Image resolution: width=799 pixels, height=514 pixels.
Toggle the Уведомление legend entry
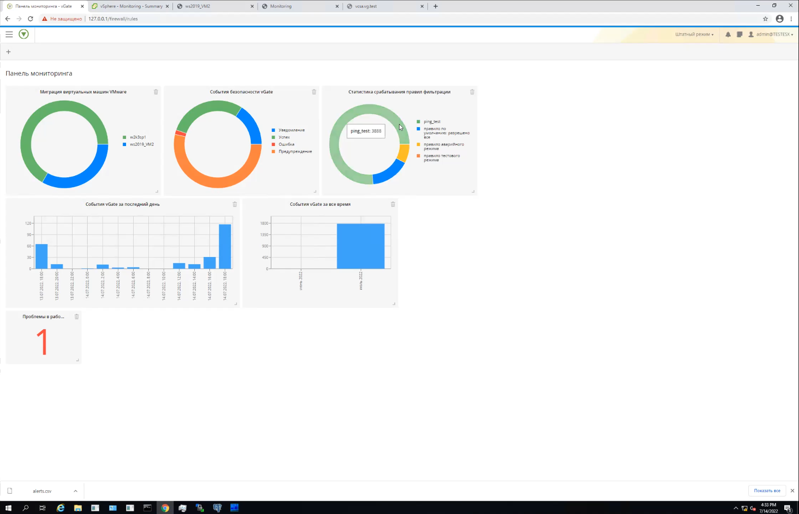click(288, 130)
